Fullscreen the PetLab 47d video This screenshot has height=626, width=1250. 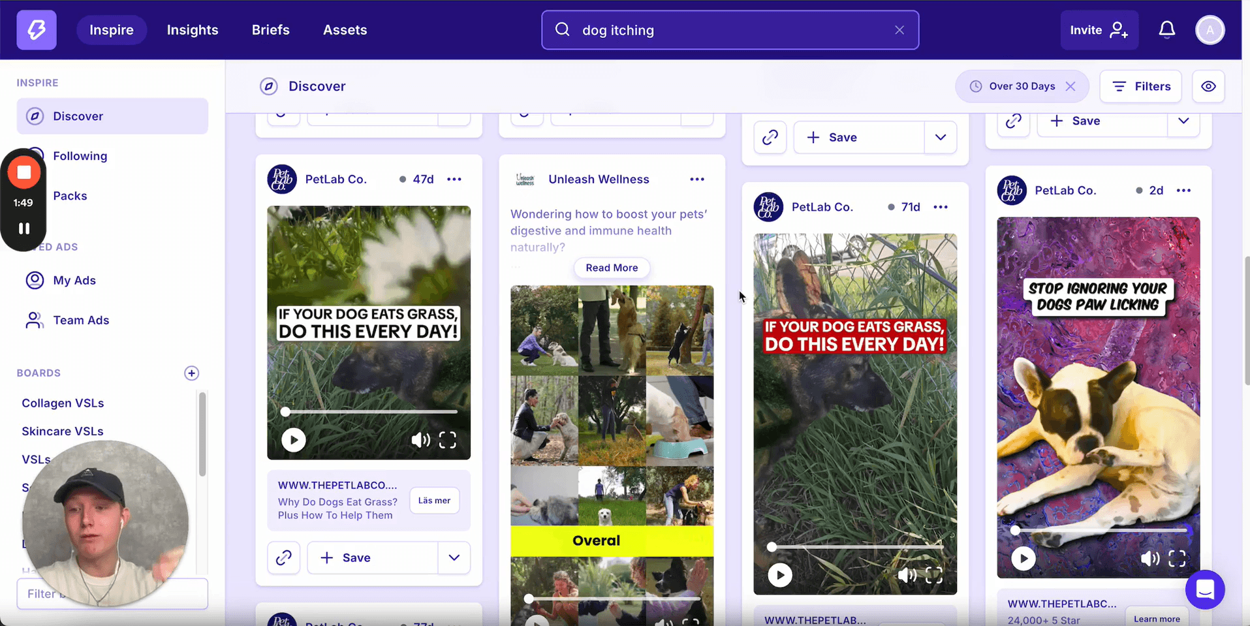pyautogui.click(x=448, y=440)
